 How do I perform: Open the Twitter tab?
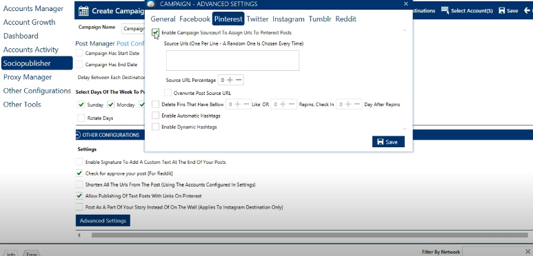click(257, 19)
